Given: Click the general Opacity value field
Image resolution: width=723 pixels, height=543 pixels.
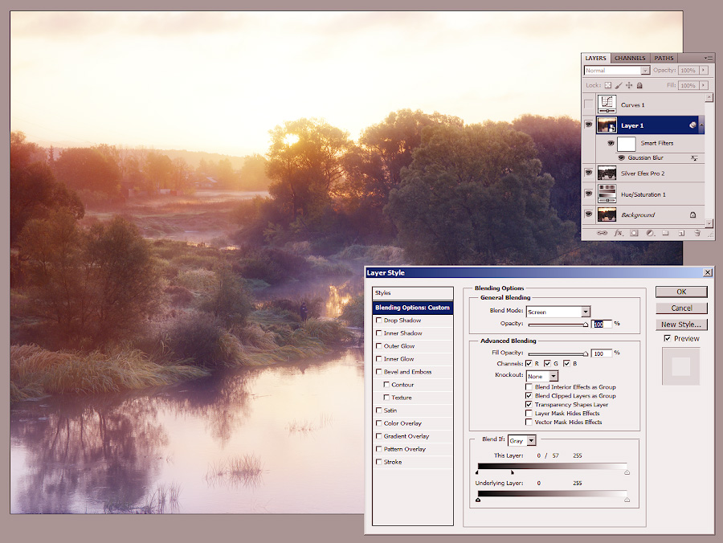Looking at the screenshot, I should [x=602, y=324].
